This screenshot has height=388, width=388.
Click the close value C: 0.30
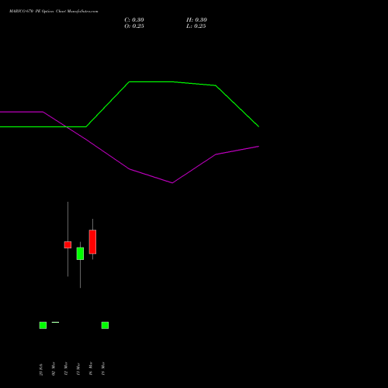click(x=134, y=20)
